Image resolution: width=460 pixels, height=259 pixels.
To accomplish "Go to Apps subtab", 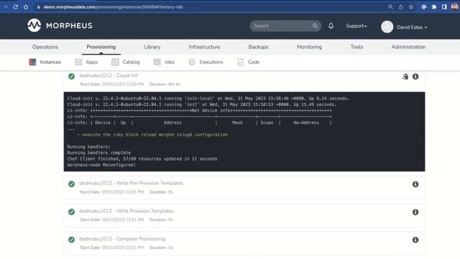I will [x=91, y=62].
